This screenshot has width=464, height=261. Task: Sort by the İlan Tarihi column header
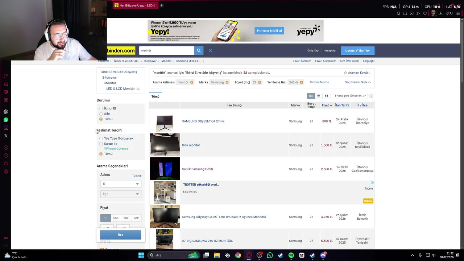tap(342, 105)
